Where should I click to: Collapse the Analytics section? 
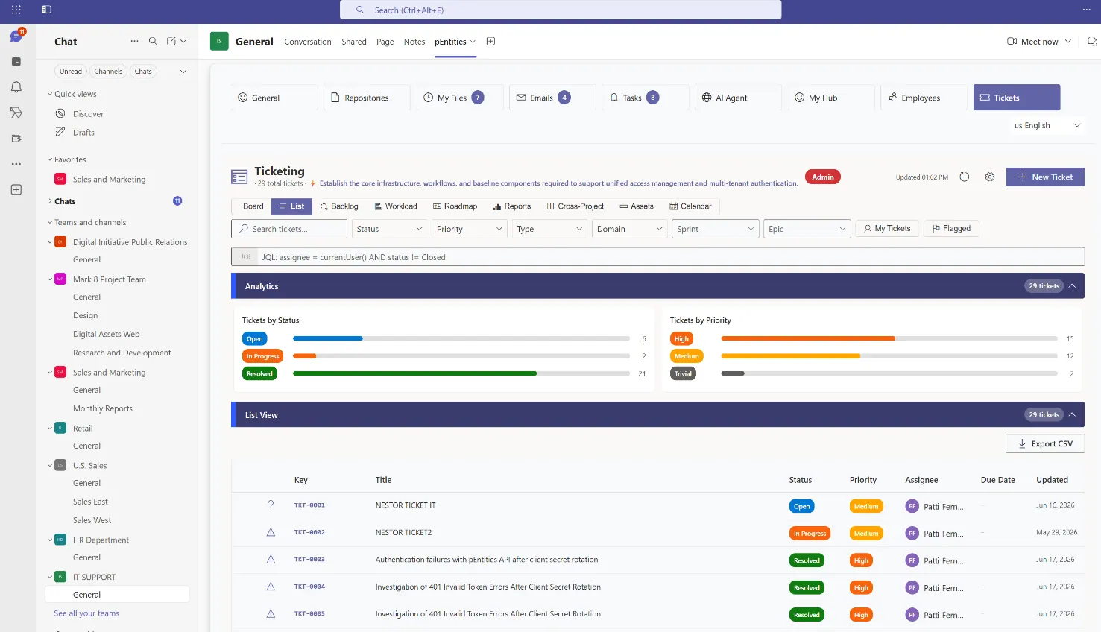tap(1072, 286)
